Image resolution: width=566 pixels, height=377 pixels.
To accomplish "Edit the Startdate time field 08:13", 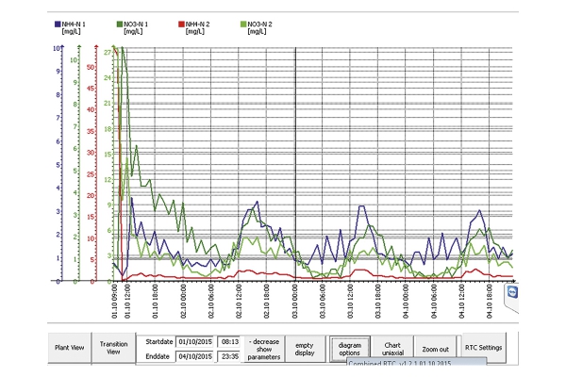I will (229, 341).
